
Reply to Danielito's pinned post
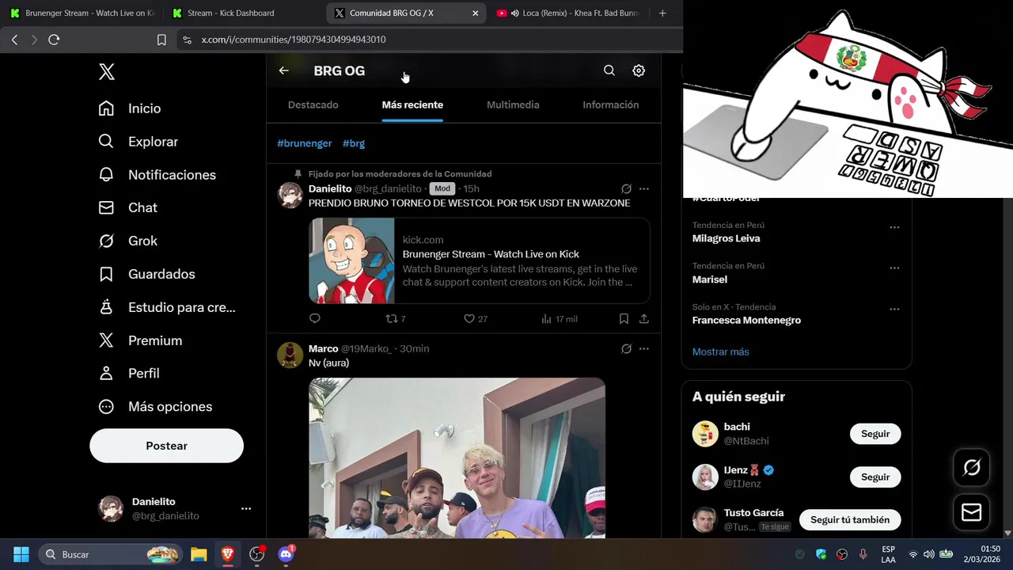(314, 318)
